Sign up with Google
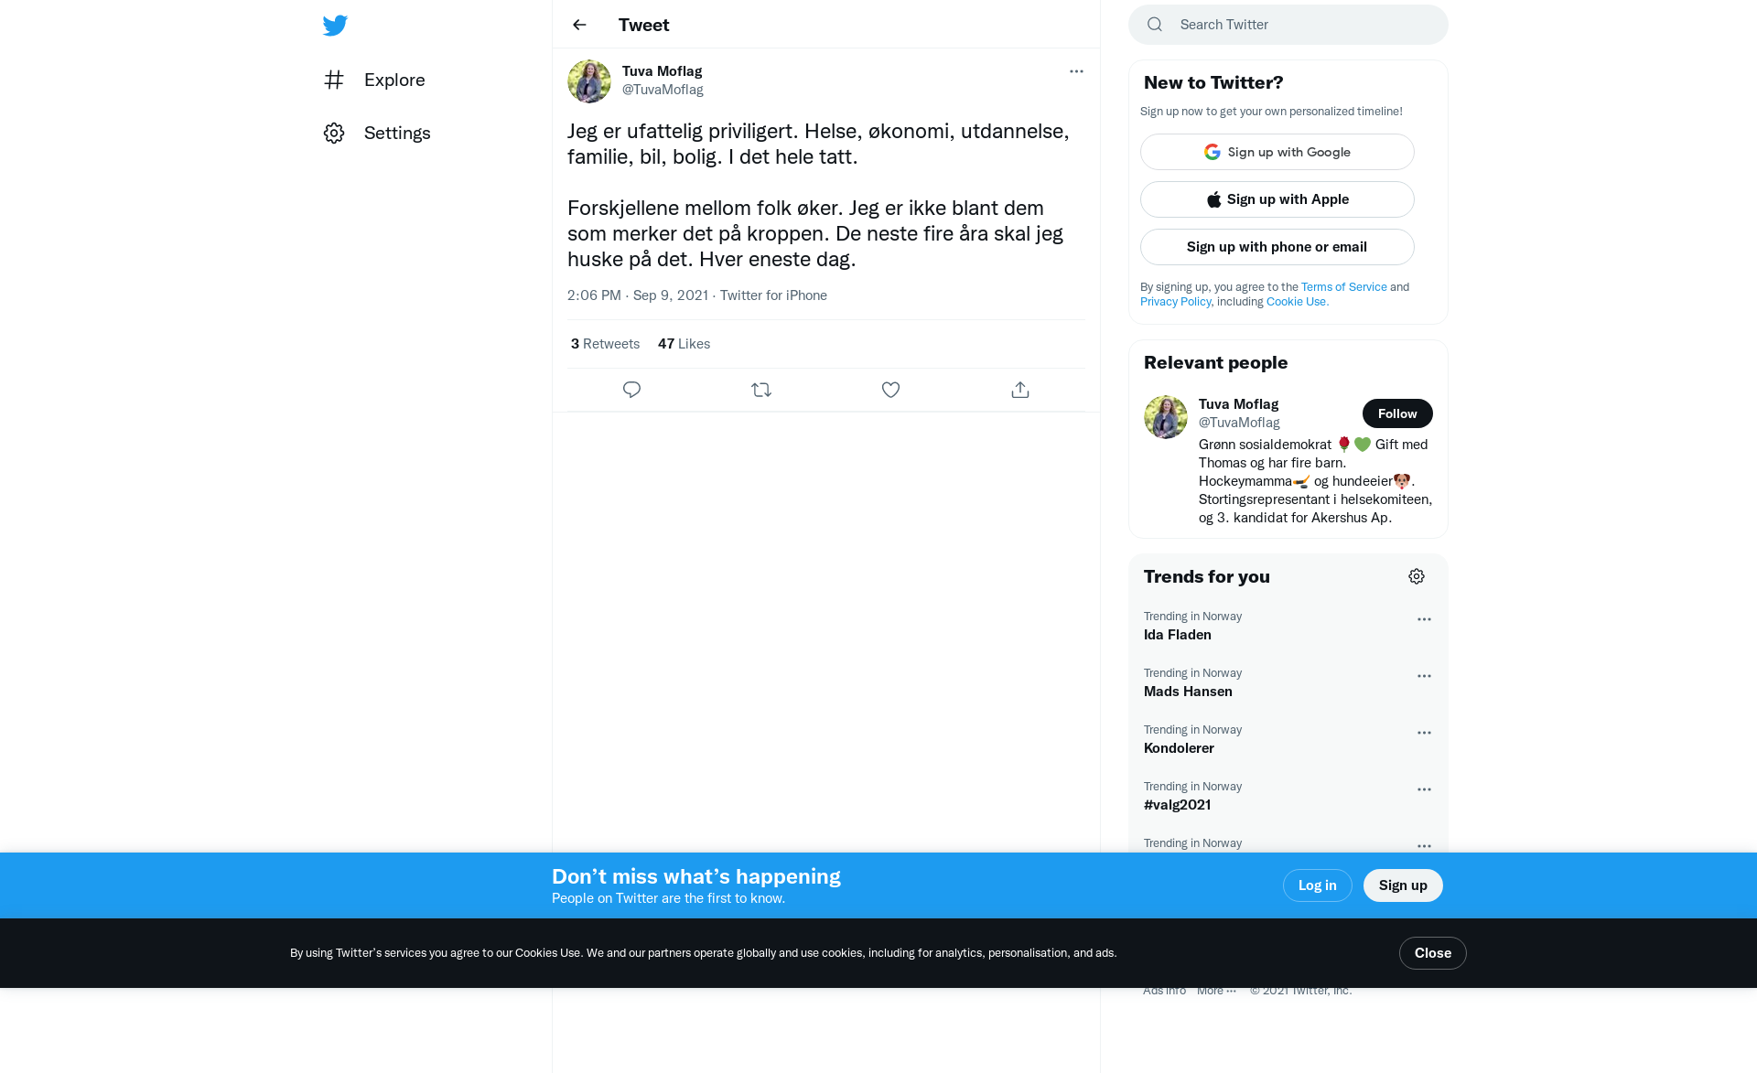Screen dimensions: 1757x1073 pyautogui.click(x=1277, y=152)
